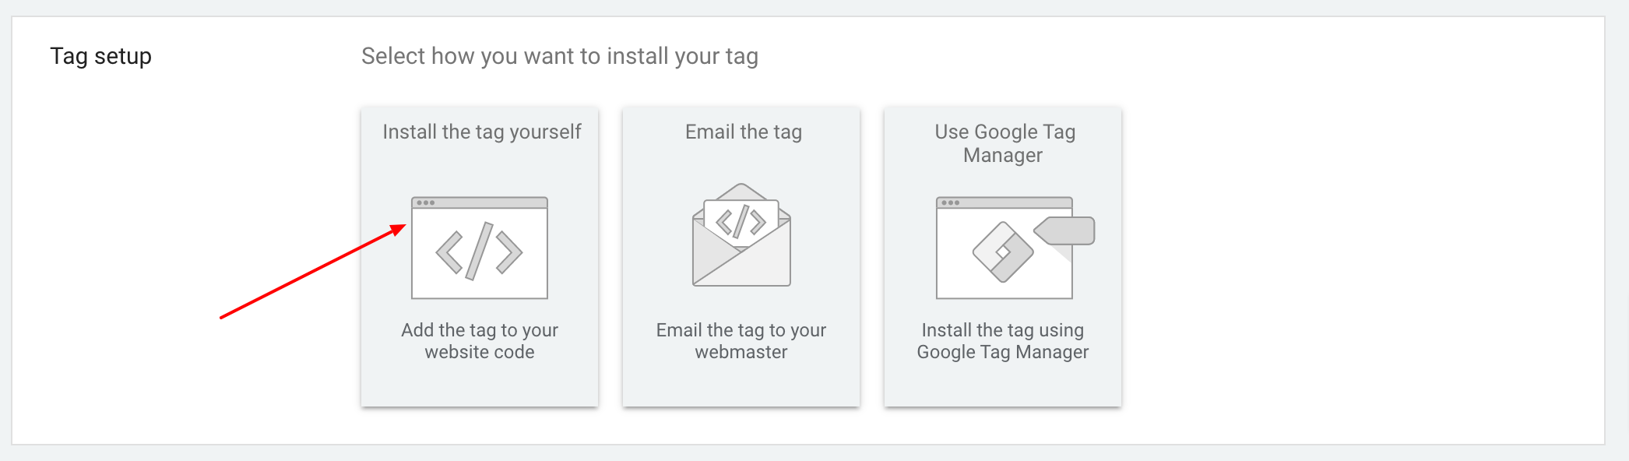Click "Install the tag using Google Tag Manager"
The image size is (1629, 461).
pos(1003,341)
